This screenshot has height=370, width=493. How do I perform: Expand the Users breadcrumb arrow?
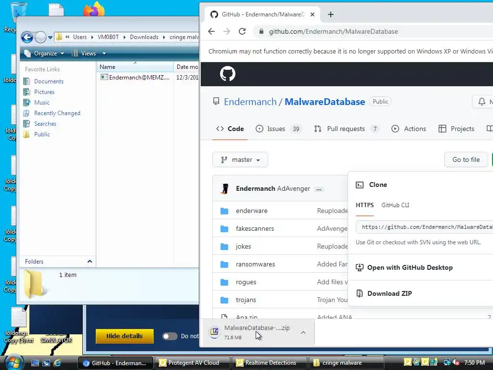[x=92, y=37]
